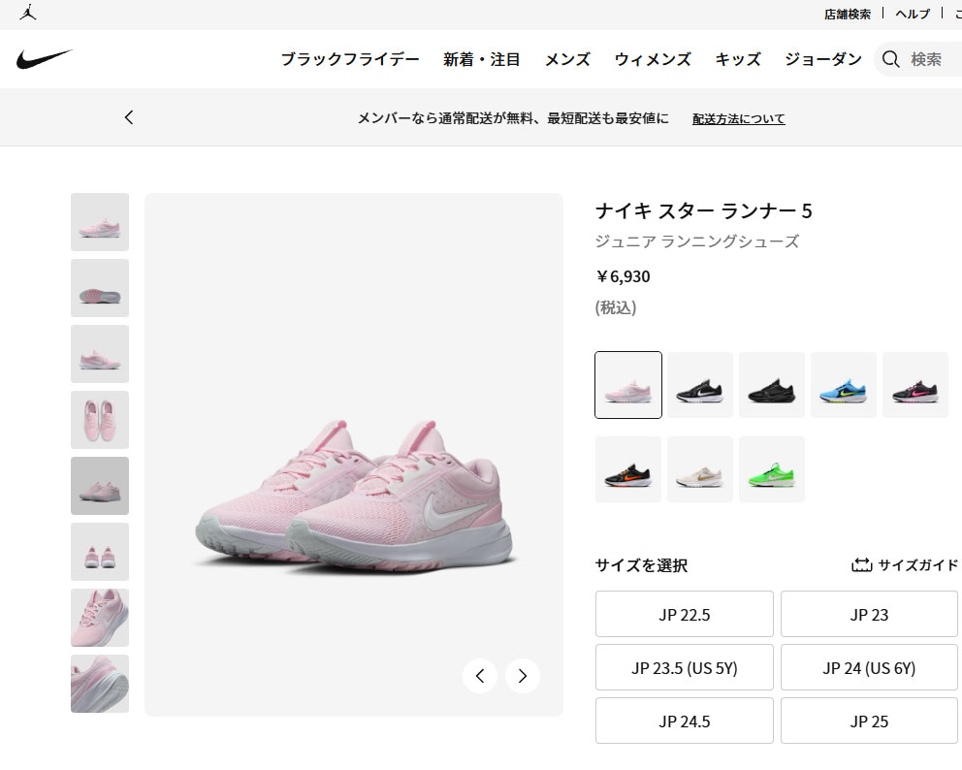Screen dimensions: 962x770
Task: Open the ウィメンズ menu
Action: click(x=653, y=59)
